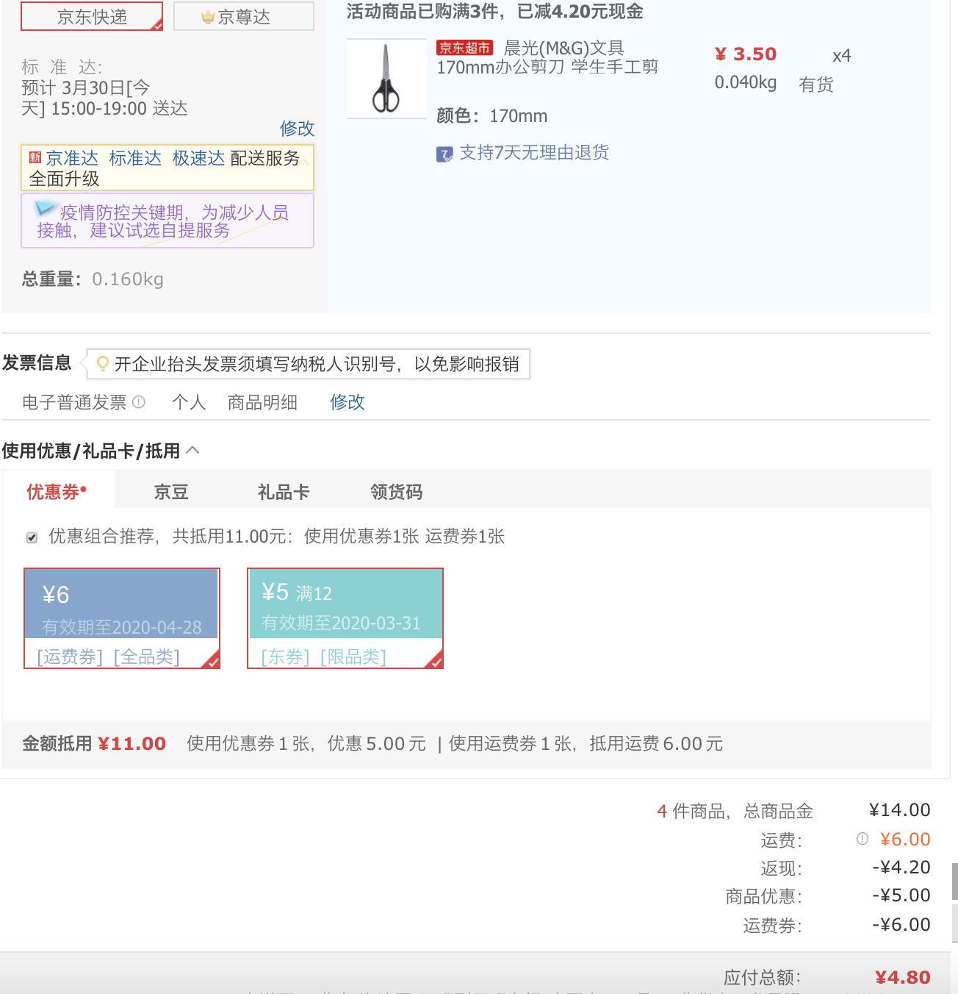Click the 应付总额 ¥4.80 amount
Viewport: 958px width, 994px height.
(x=903, y=977)
